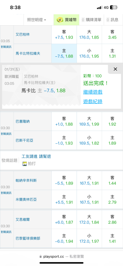The width and height of the screenshot is (123, 266).
Task: Select 小 167.5, 1.91 under option
Action: 89,199
